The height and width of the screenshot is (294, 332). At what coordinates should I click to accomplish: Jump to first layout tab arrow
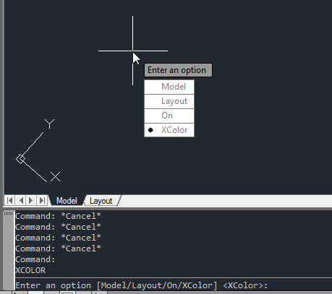(9, 200)
